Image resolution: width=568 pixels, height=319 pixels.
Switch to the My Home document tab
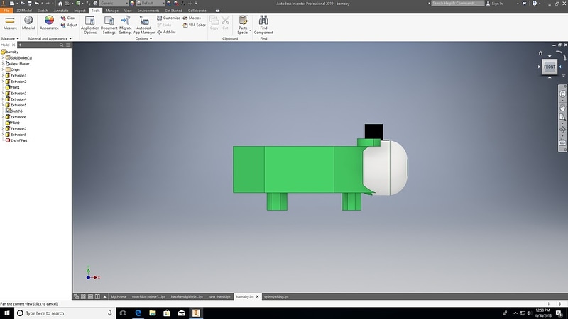click(119, 296)
